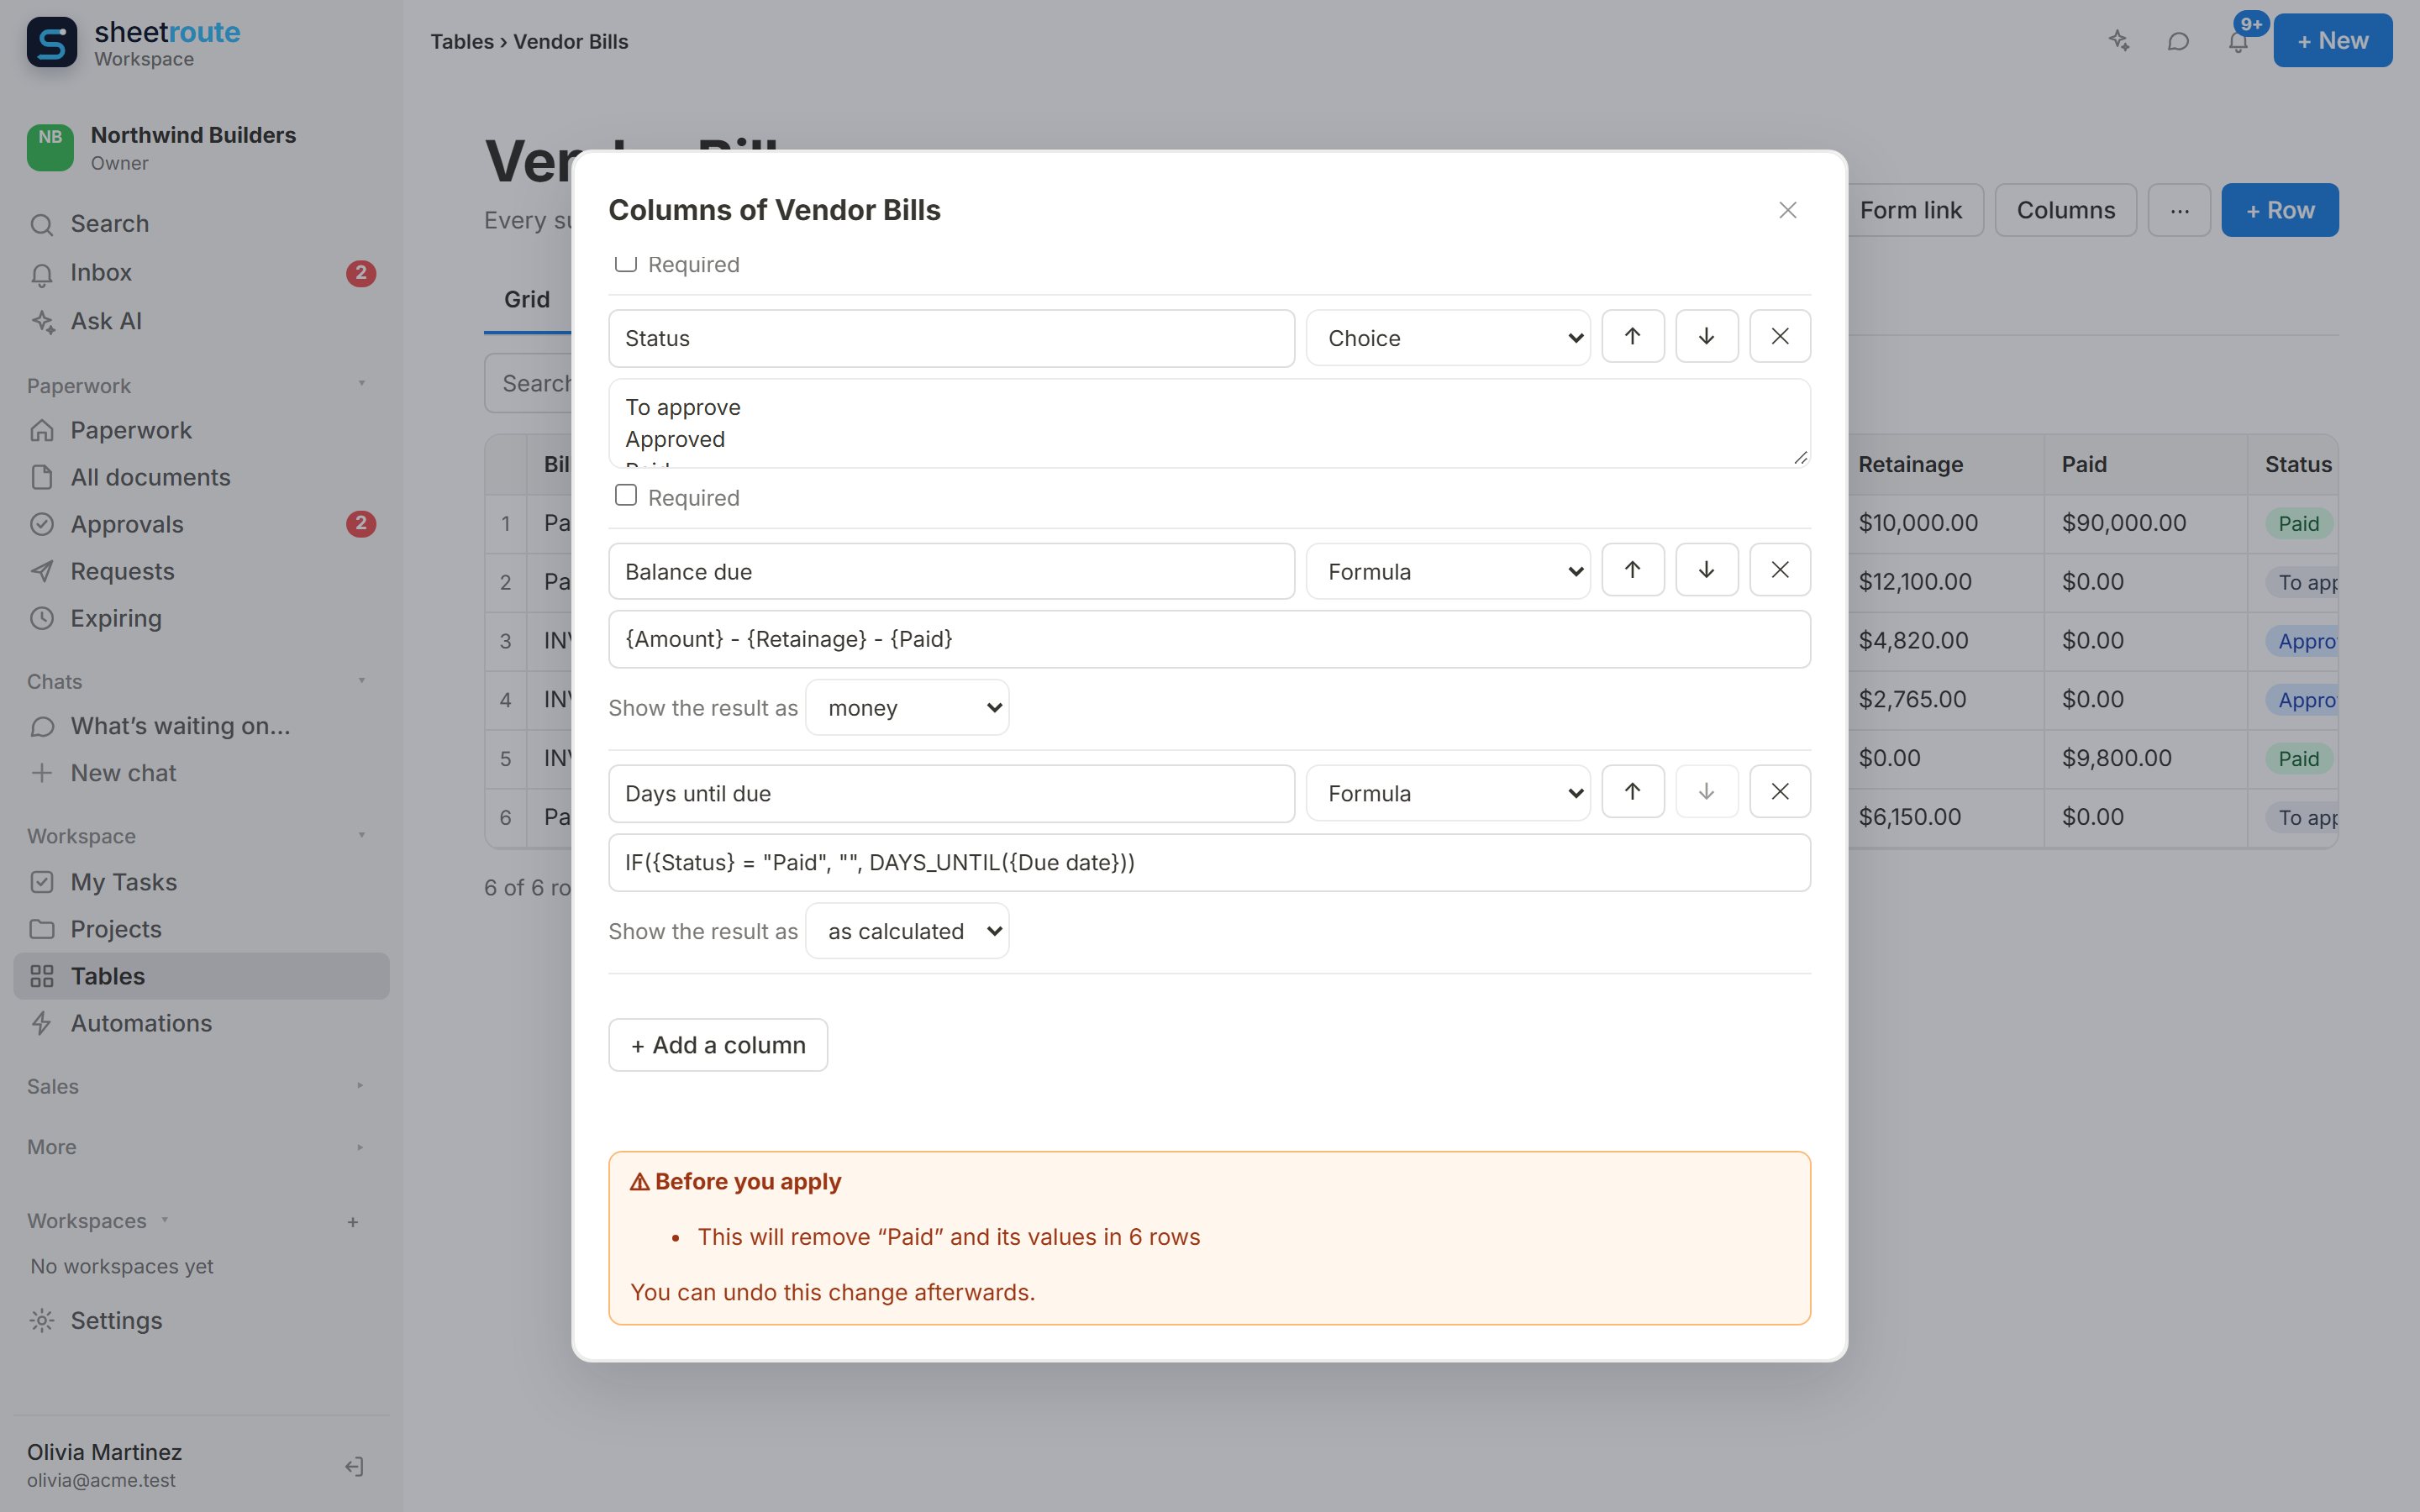Open Days until due type dropdown
The image size is (2420, 1512).
tap(1447, 793)
